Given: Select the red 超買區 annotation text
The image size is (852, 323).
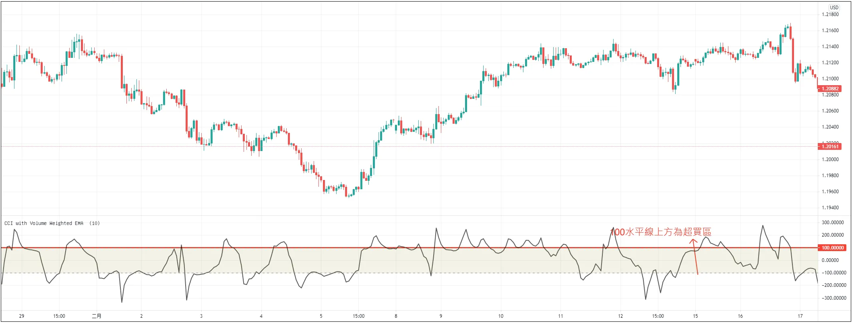Looking at the screenshot, I should [x=661, y=232].
